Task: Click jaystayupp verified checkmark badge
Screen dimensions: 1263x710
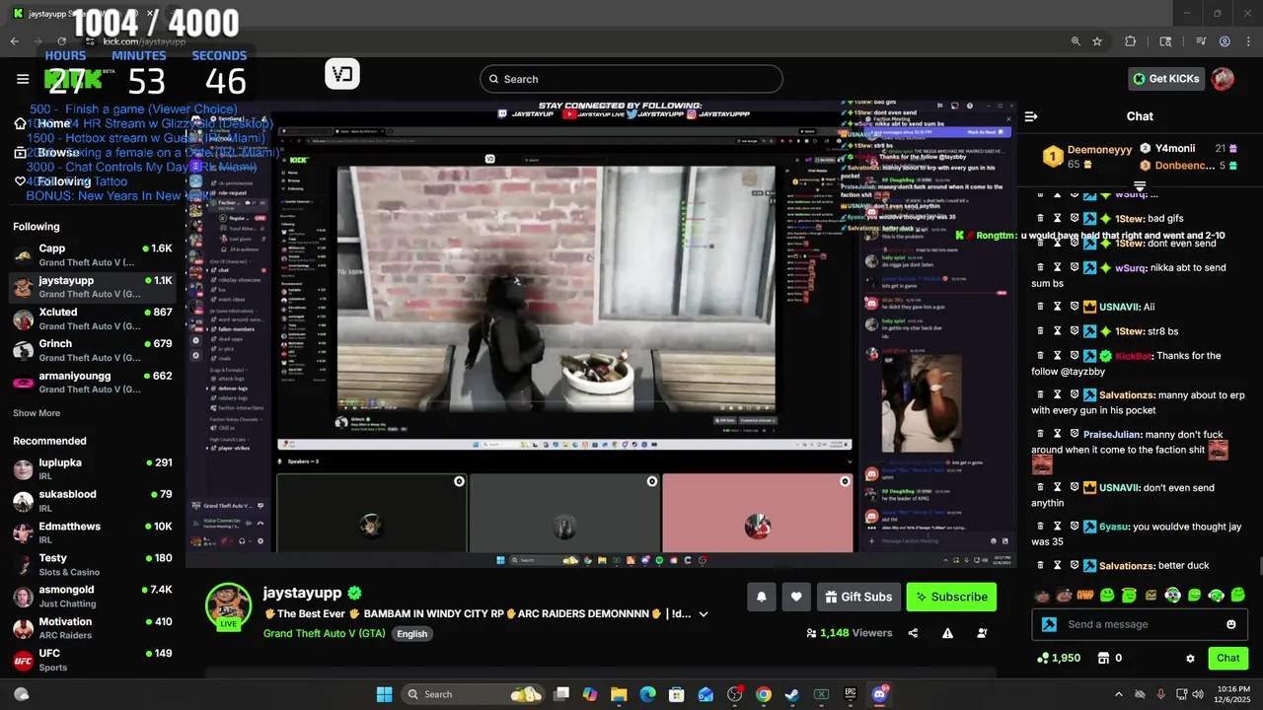Action: click(x=354, y=593)
